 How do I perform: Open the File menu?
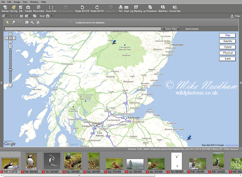tap(3, 2)
